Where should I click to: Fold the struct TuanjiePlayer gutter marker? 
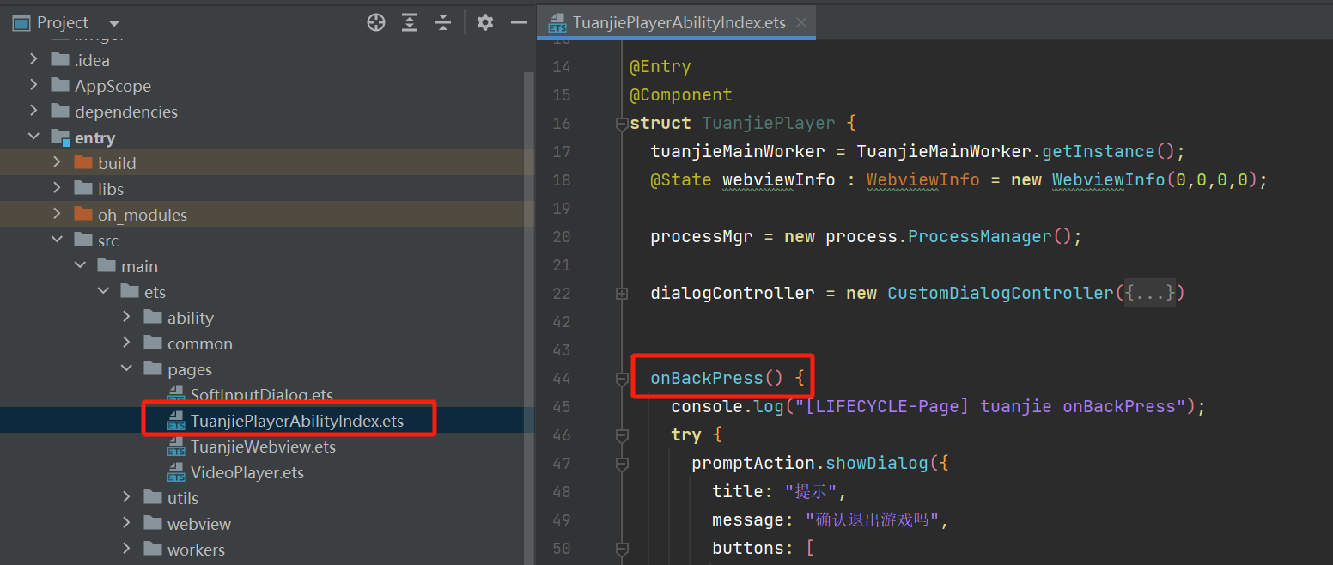tap(622, 124)
